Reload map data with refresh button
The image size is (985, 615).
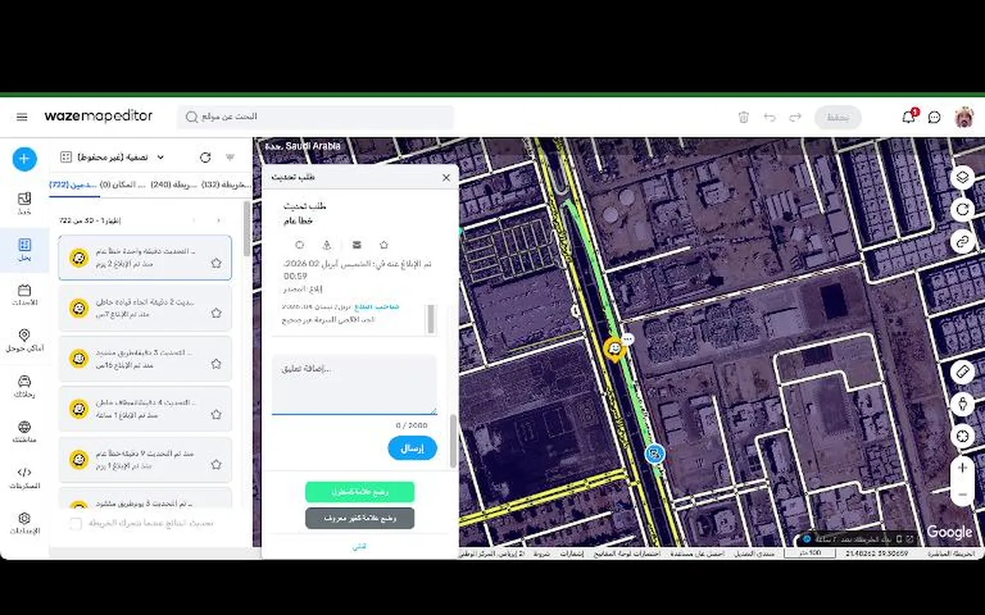coord(963,209)
